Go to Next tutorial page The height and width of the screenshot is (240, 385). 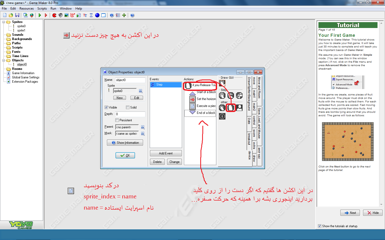[350, 213]
